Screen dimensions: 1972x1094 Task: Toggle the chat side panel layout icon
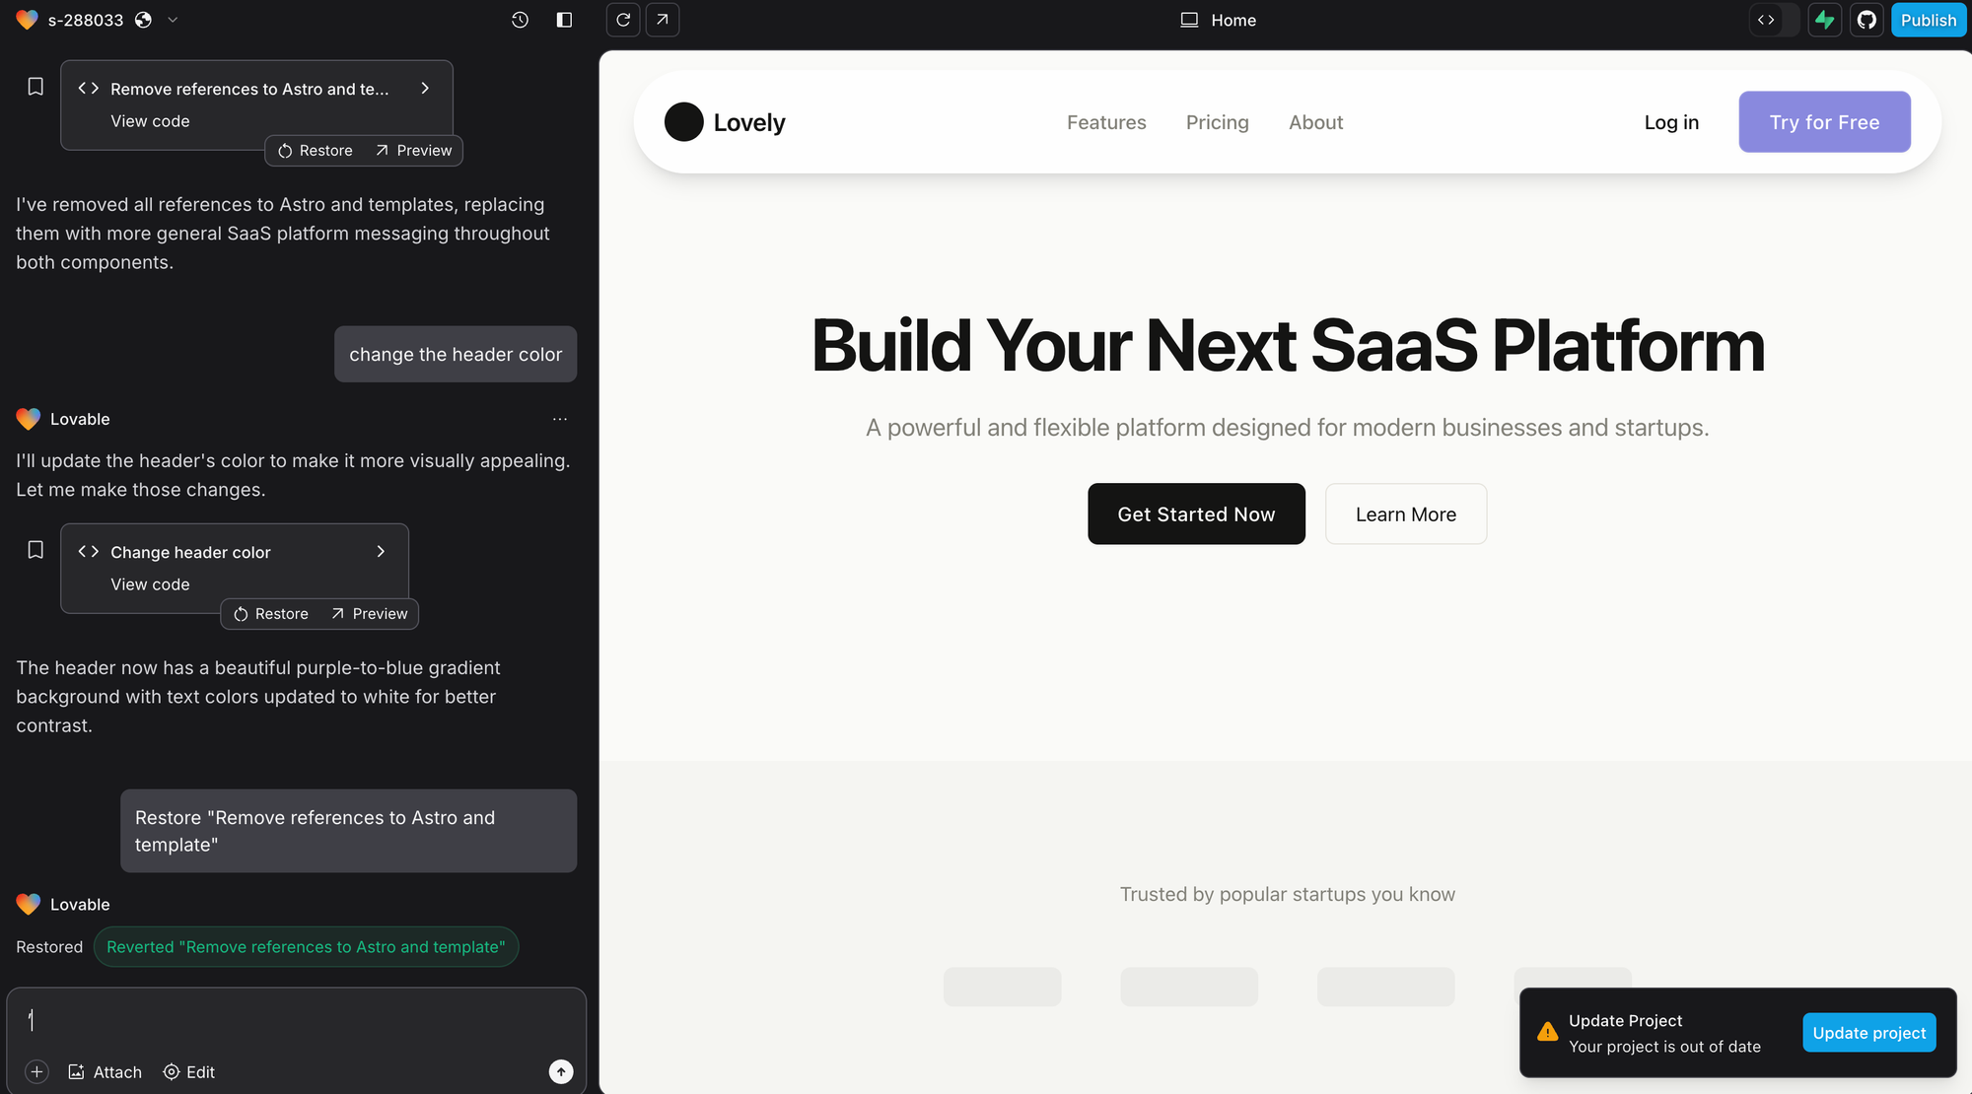point(564,20)
